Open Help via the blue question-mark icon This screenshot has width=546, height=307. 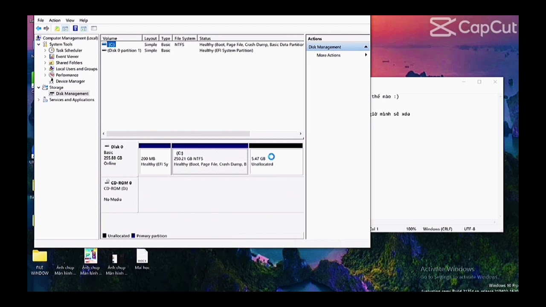75,29
